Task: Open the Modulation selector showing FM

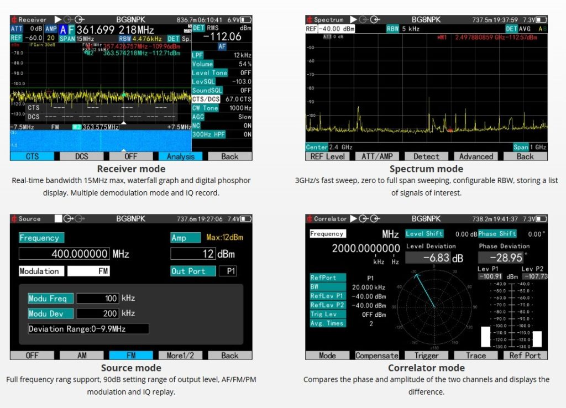Action: click(88, 271)
